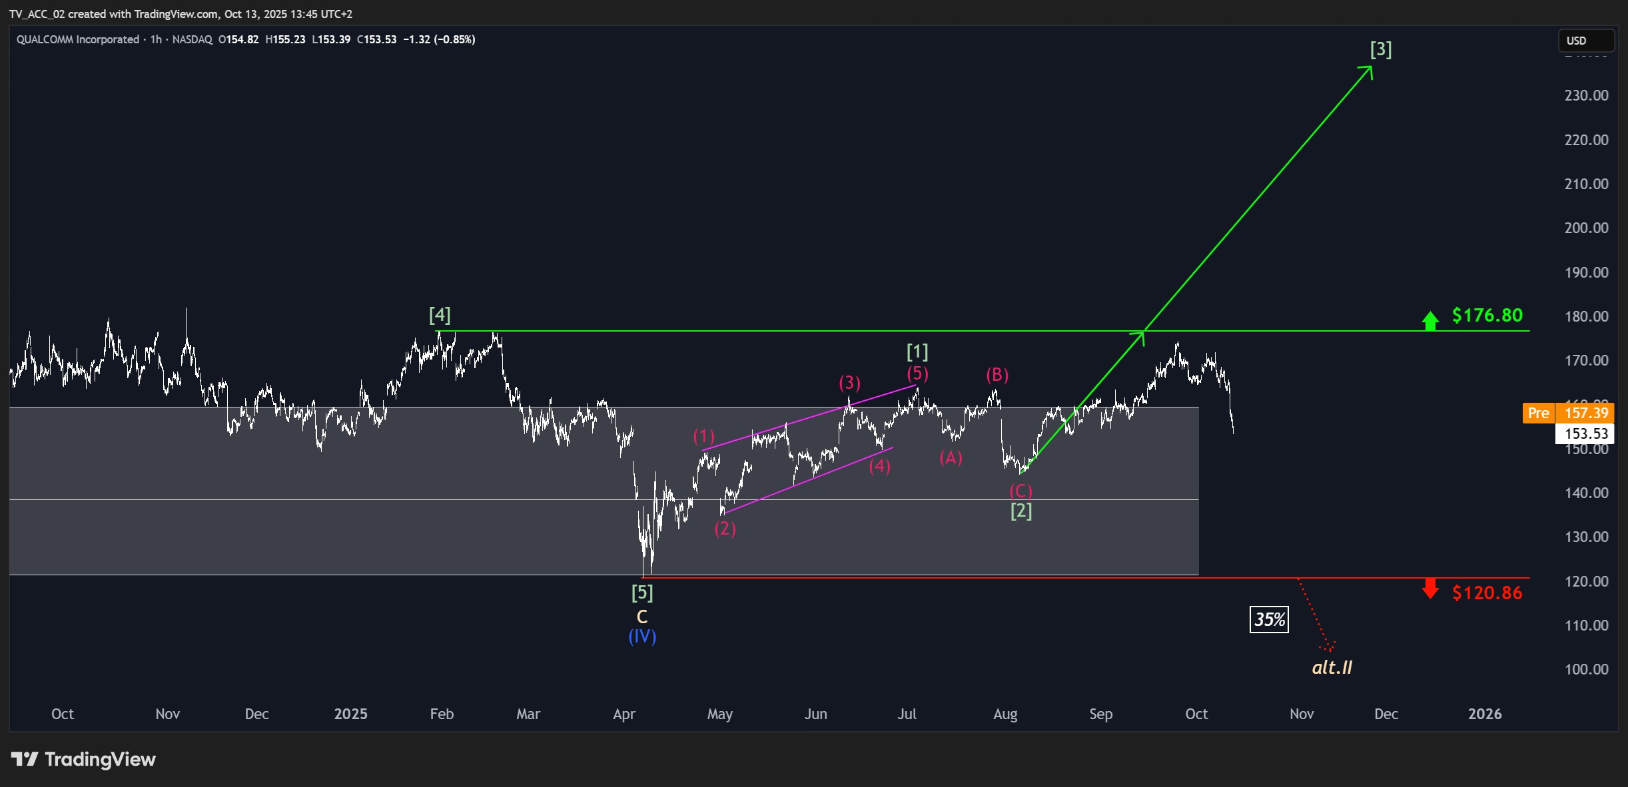1628x787 pixels.
Task: Click the orange Pre price tag
Action: coord(1538,413)
